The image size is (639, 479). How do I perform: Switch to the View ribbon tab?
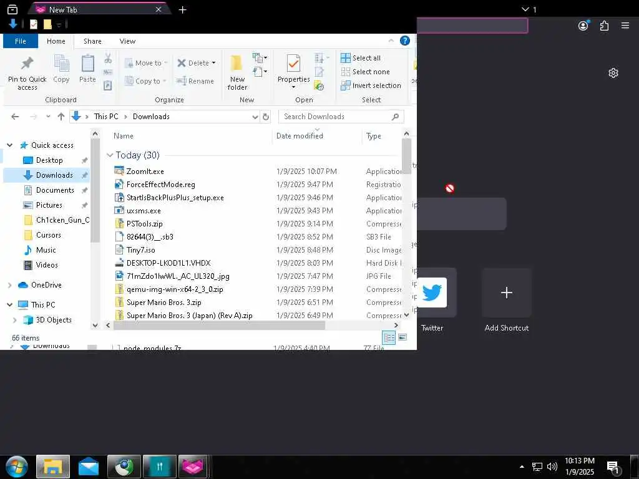click(127, 41)
